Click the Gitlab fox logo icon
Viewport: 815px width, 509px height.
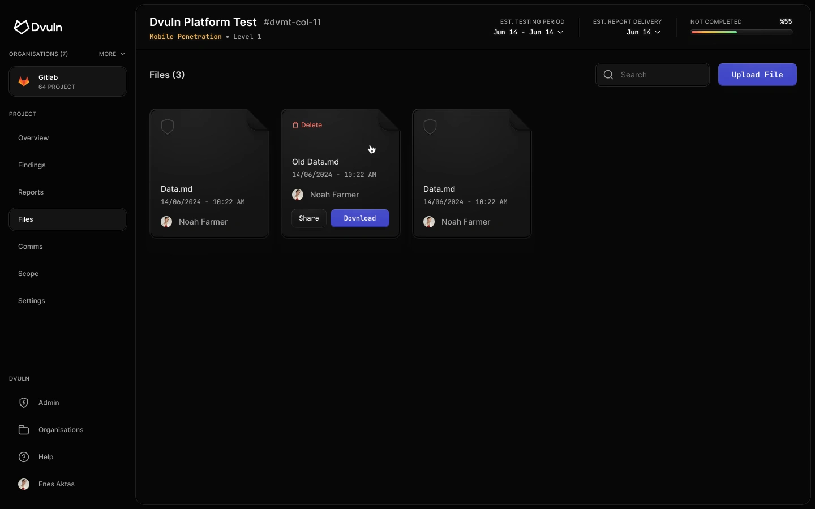click(x=24, y=81)
